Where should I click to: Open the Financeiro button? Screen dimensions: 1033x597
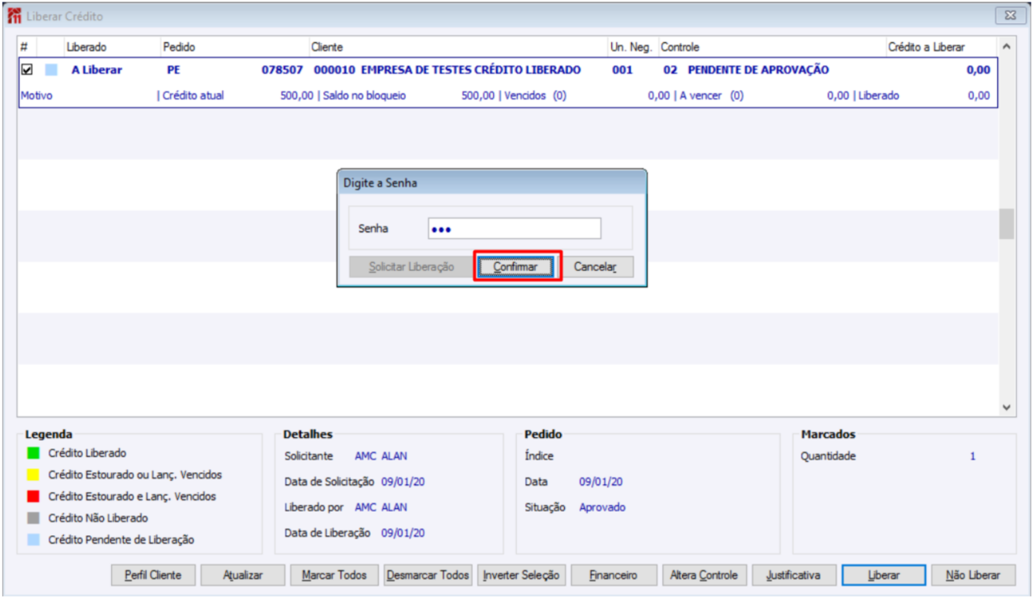[x=614, y=575]
